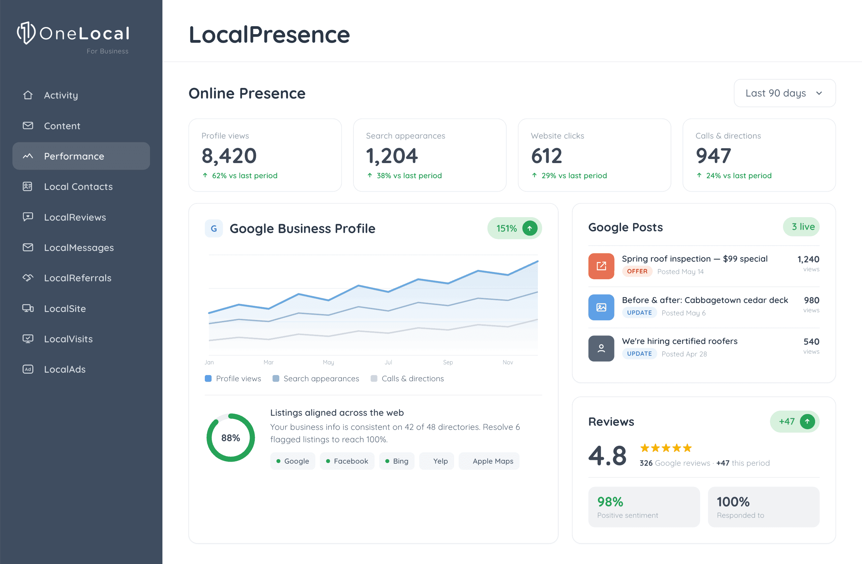Click the Local Contacts card icon
The height and width of the screenshot is (564, 862).
(x=28, y=187)
